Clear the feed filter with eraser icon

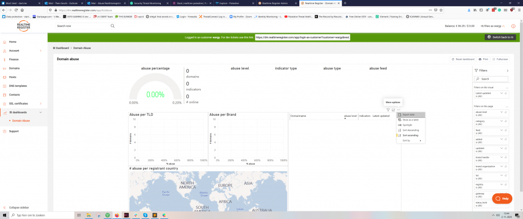(506, 130)
